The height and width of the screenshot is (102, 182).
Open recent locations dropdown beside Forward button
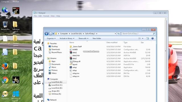point(53,34)
